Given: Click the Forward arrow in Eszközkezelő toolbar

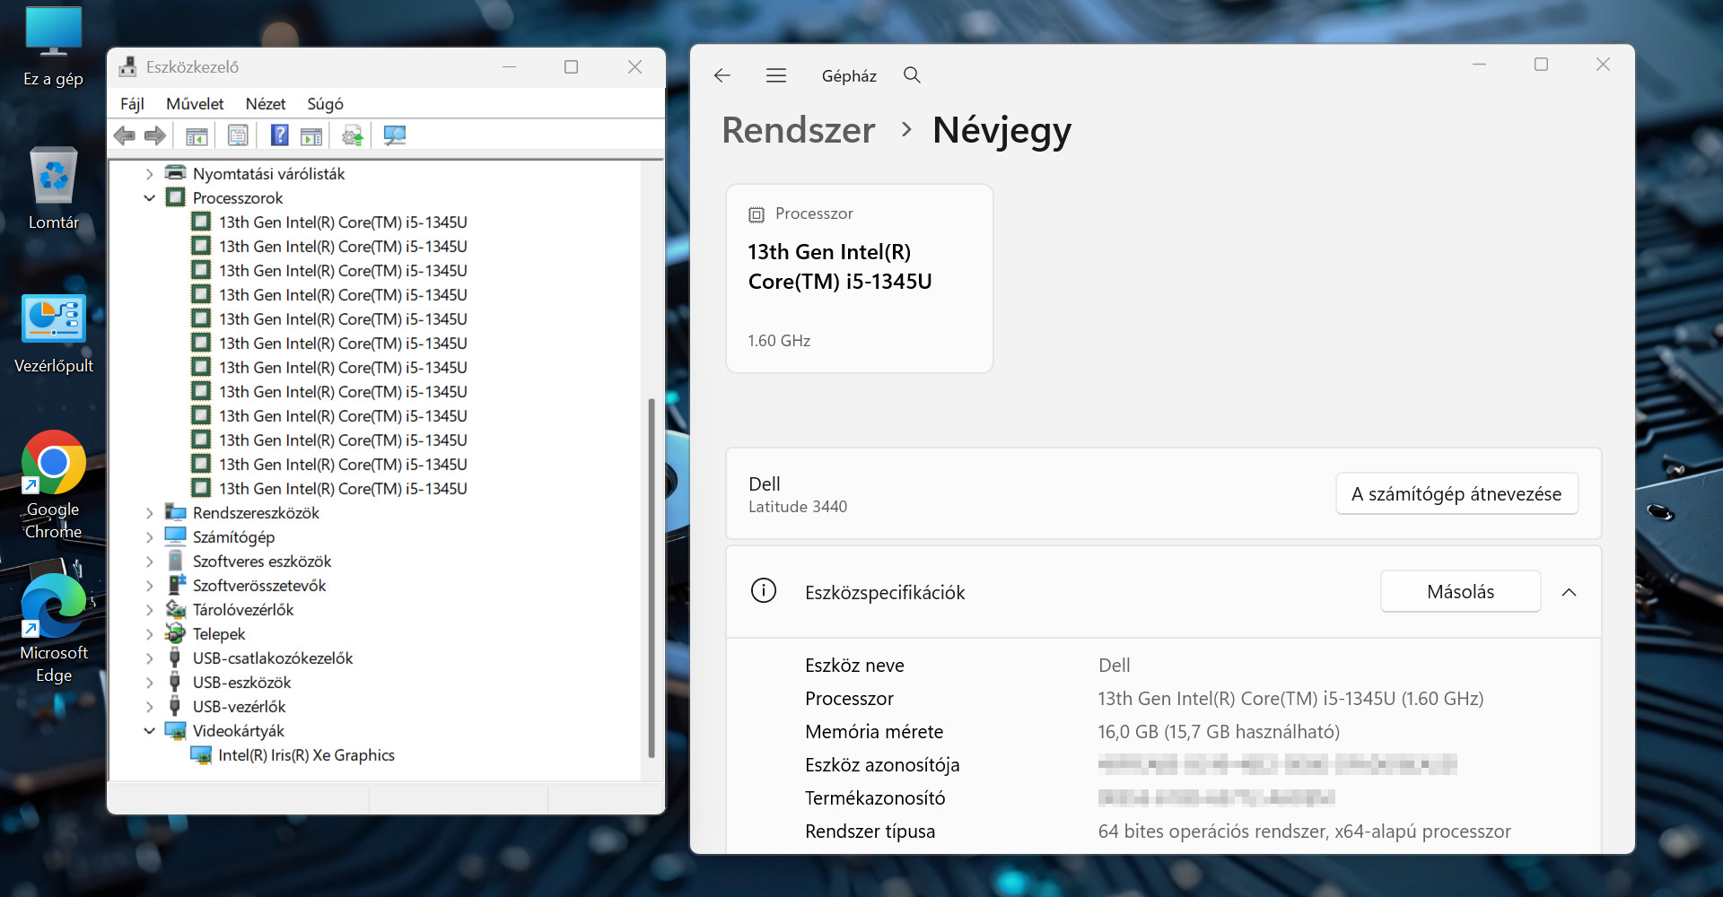Looking at the screenshot, I should coord(155,135).
